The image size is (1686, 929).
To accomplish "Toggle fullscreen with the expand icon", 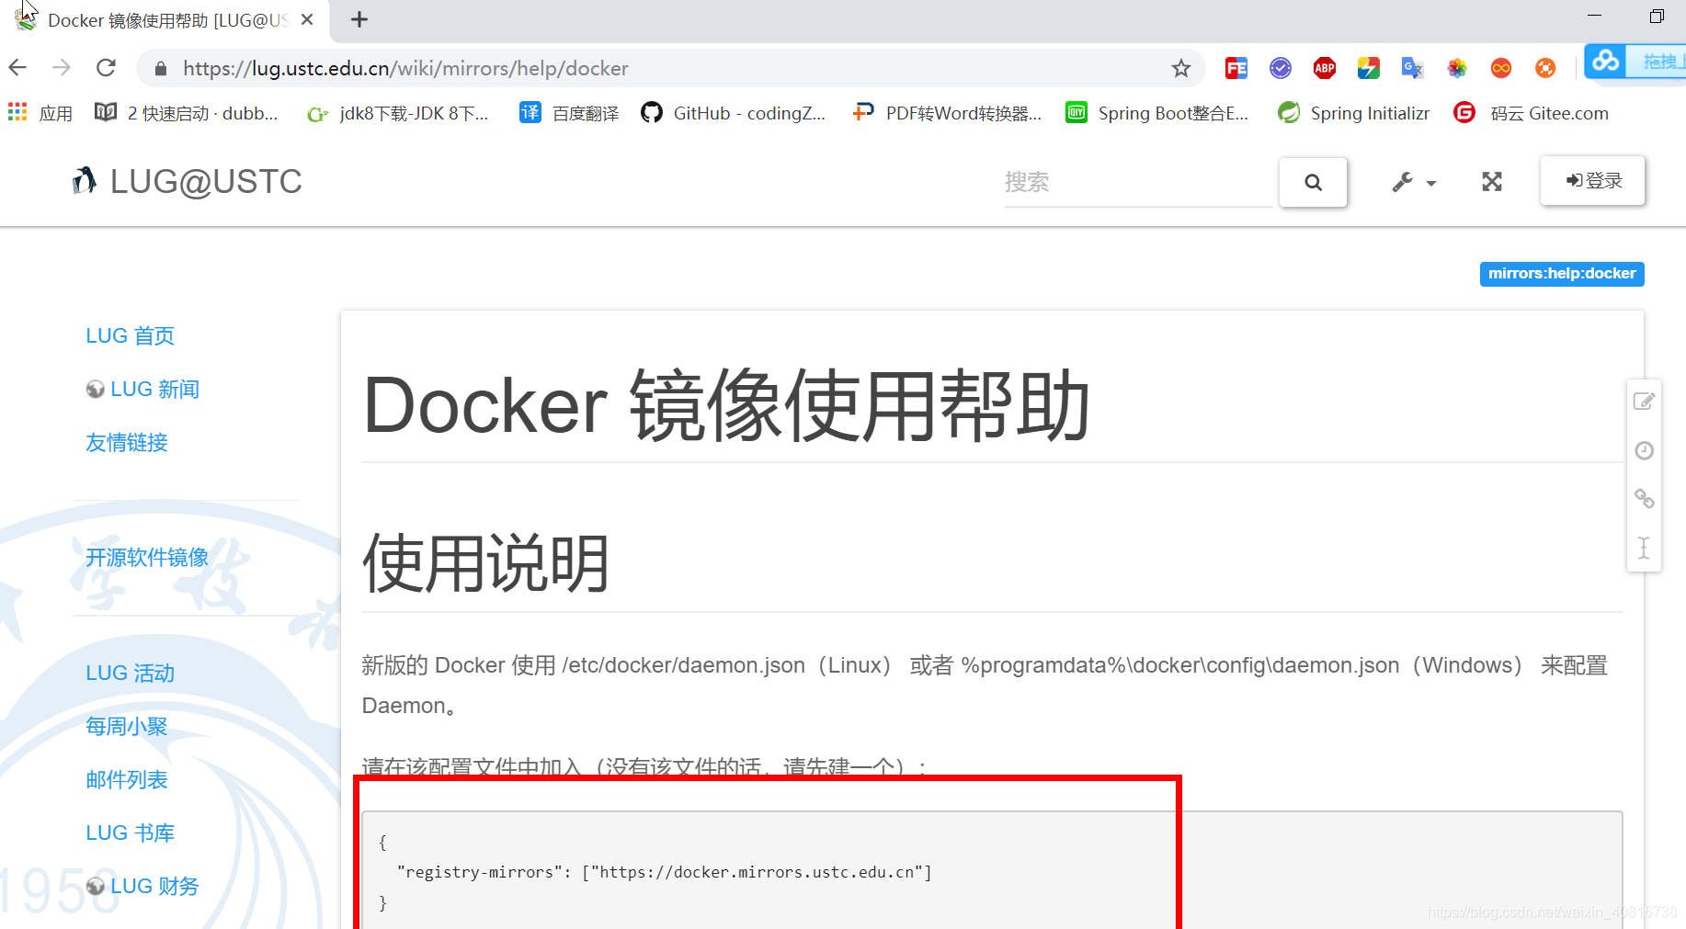I will [x=1491, y=181].
